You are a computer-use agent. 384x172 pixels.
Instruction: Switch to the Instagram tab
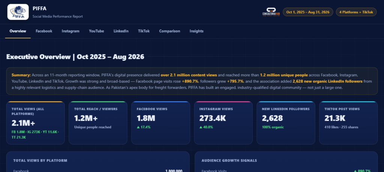coord(70,31)
